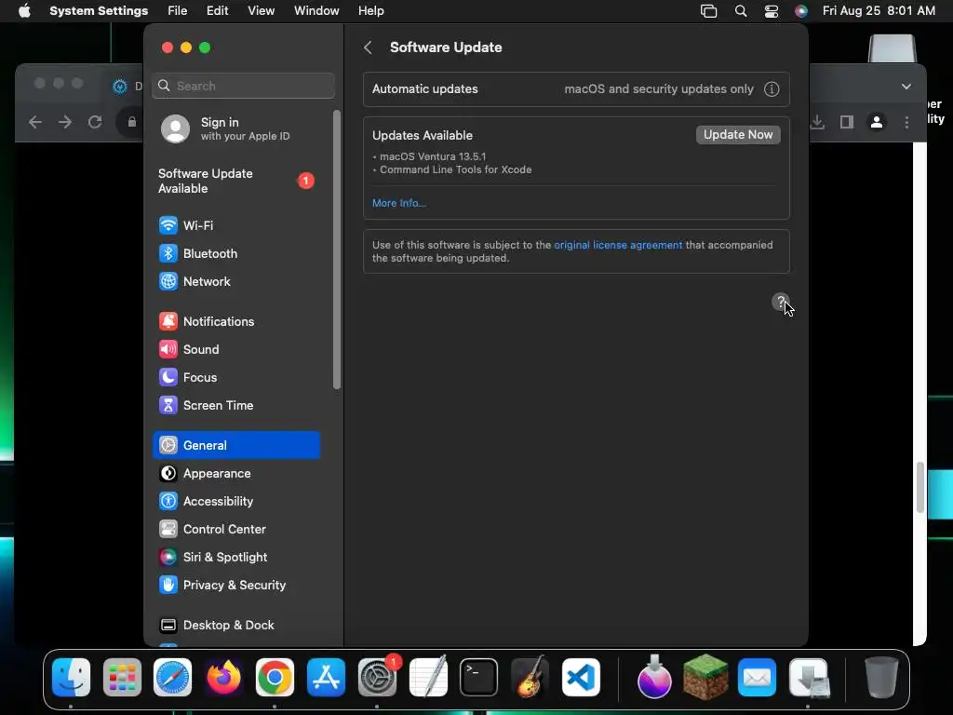Viewport: 953px width, 715px height.
Task: Click the Stage Manager icon in menu bar
Action: pyautogui.click(x=708, y=11)
